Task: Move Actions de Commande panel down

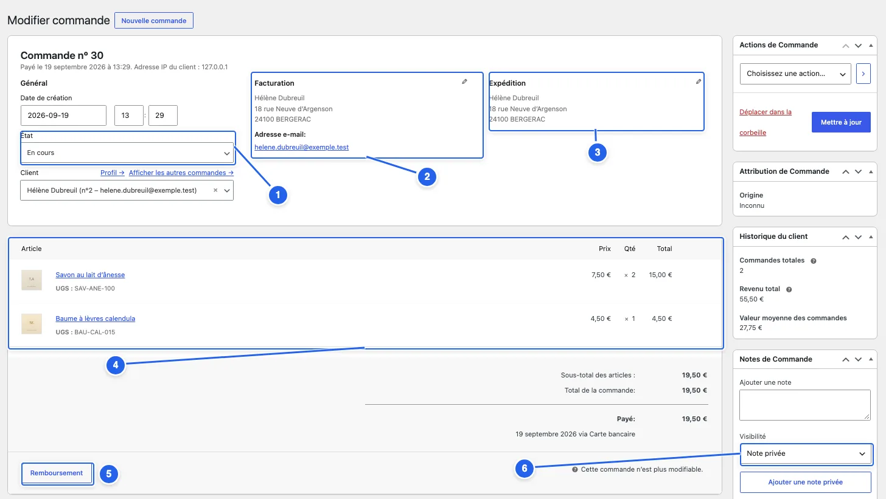Action: pyautogui.click(x=858, y=46)
